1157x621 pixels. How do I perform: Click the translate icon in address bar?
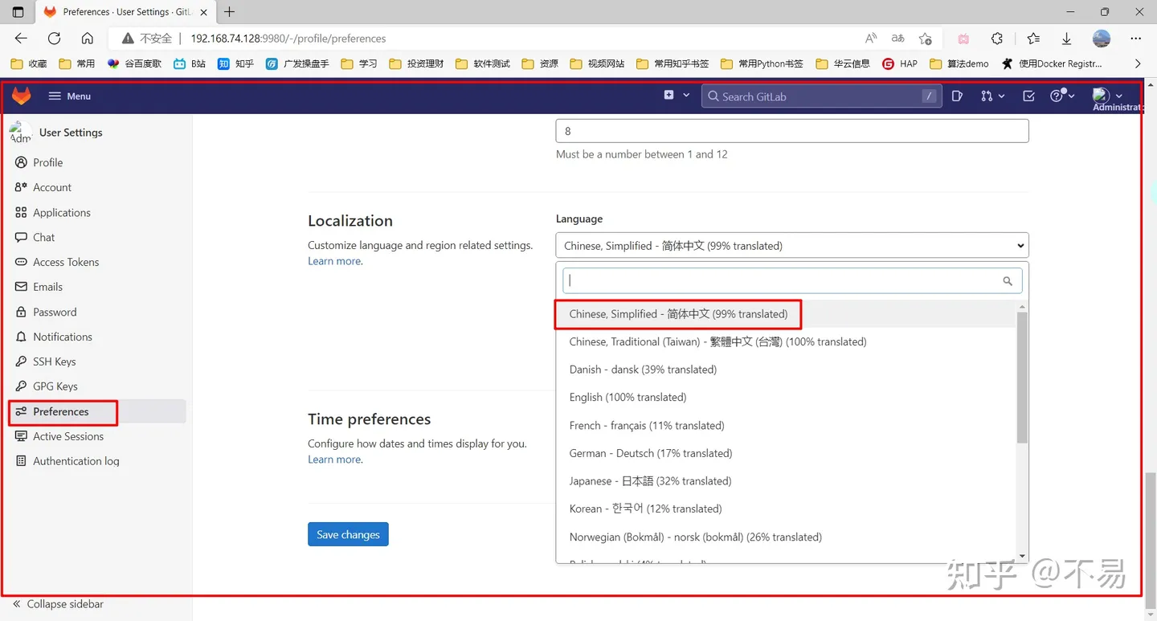click(x=898, y=38)
